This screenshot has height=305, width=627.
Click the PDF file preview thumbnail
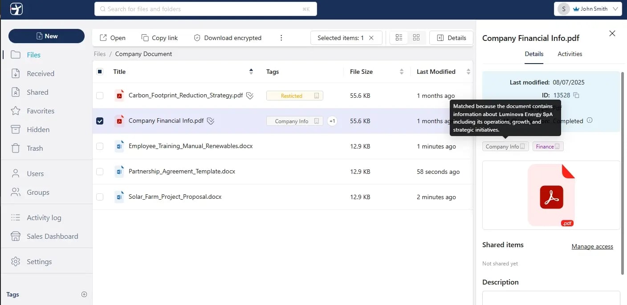551,195
